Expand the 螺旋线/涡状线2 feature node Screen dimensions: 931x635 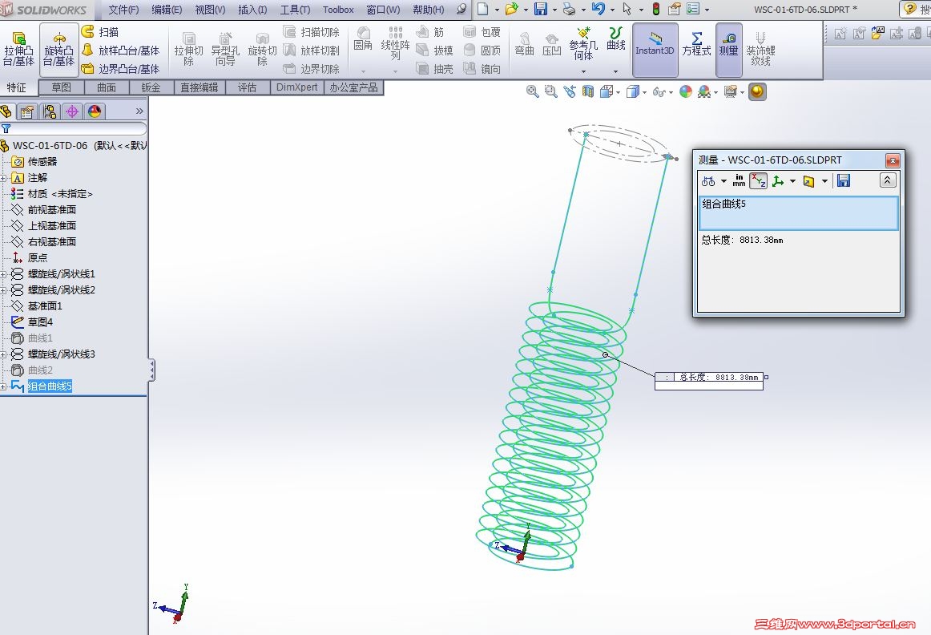click(x=3, y=290)
